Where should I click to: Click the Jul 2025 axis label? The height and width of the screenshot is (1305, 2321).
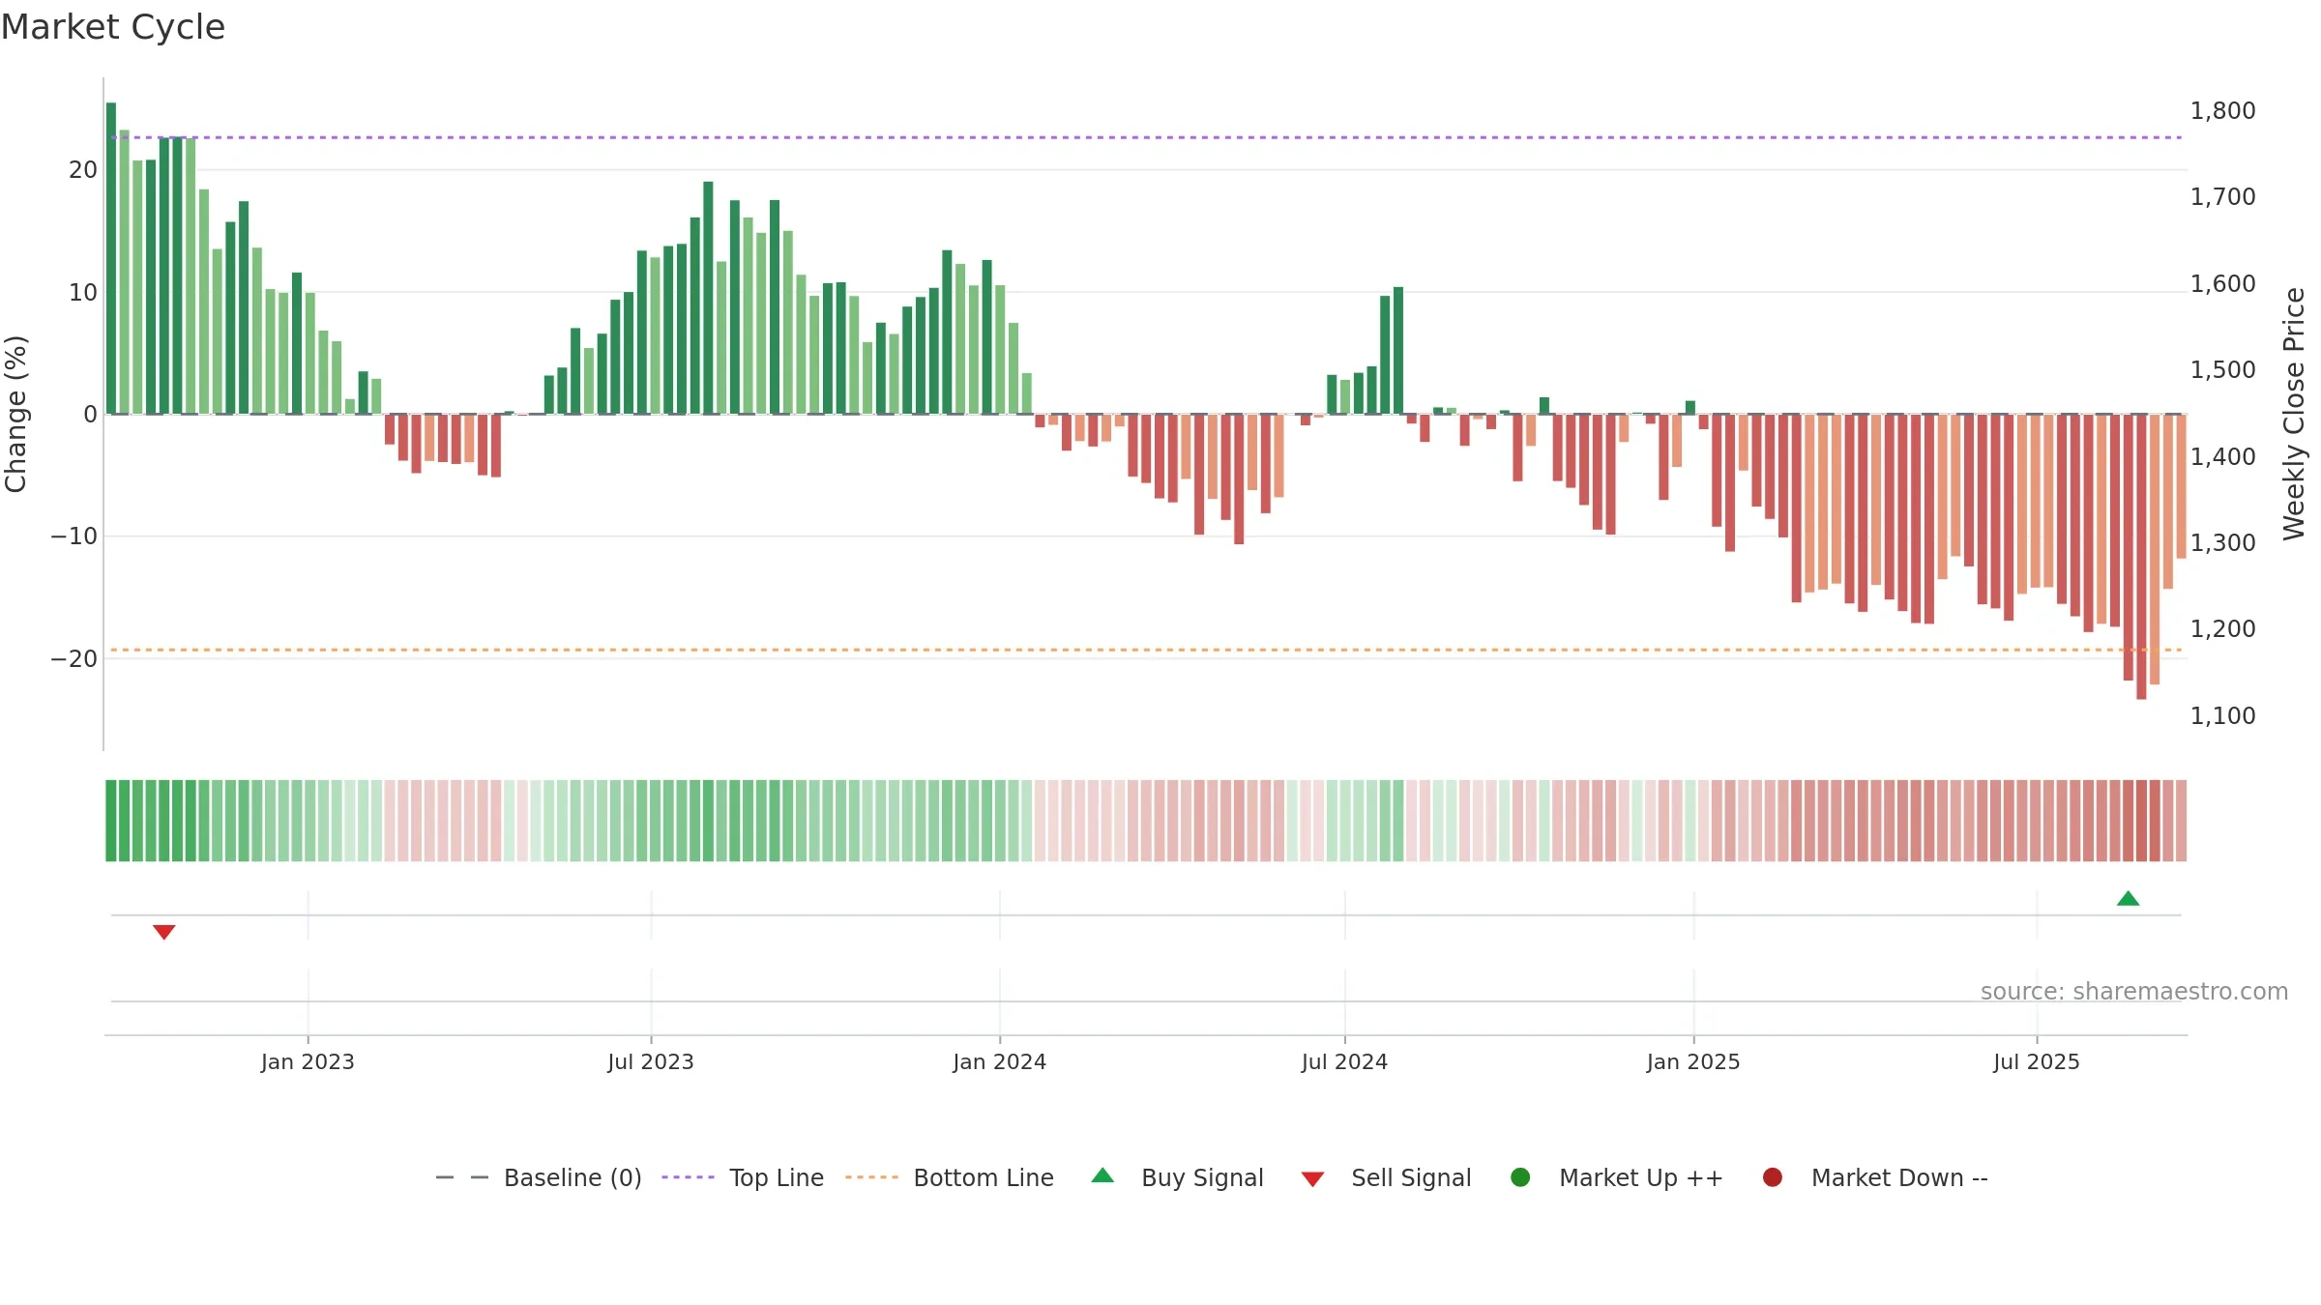pos(2037,1061)
